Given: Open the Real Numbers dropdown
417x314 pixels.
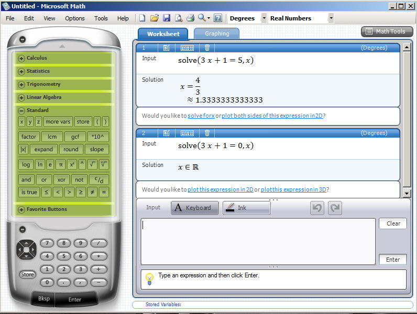Looking at the screenshot, I should [x=331, y=18].
